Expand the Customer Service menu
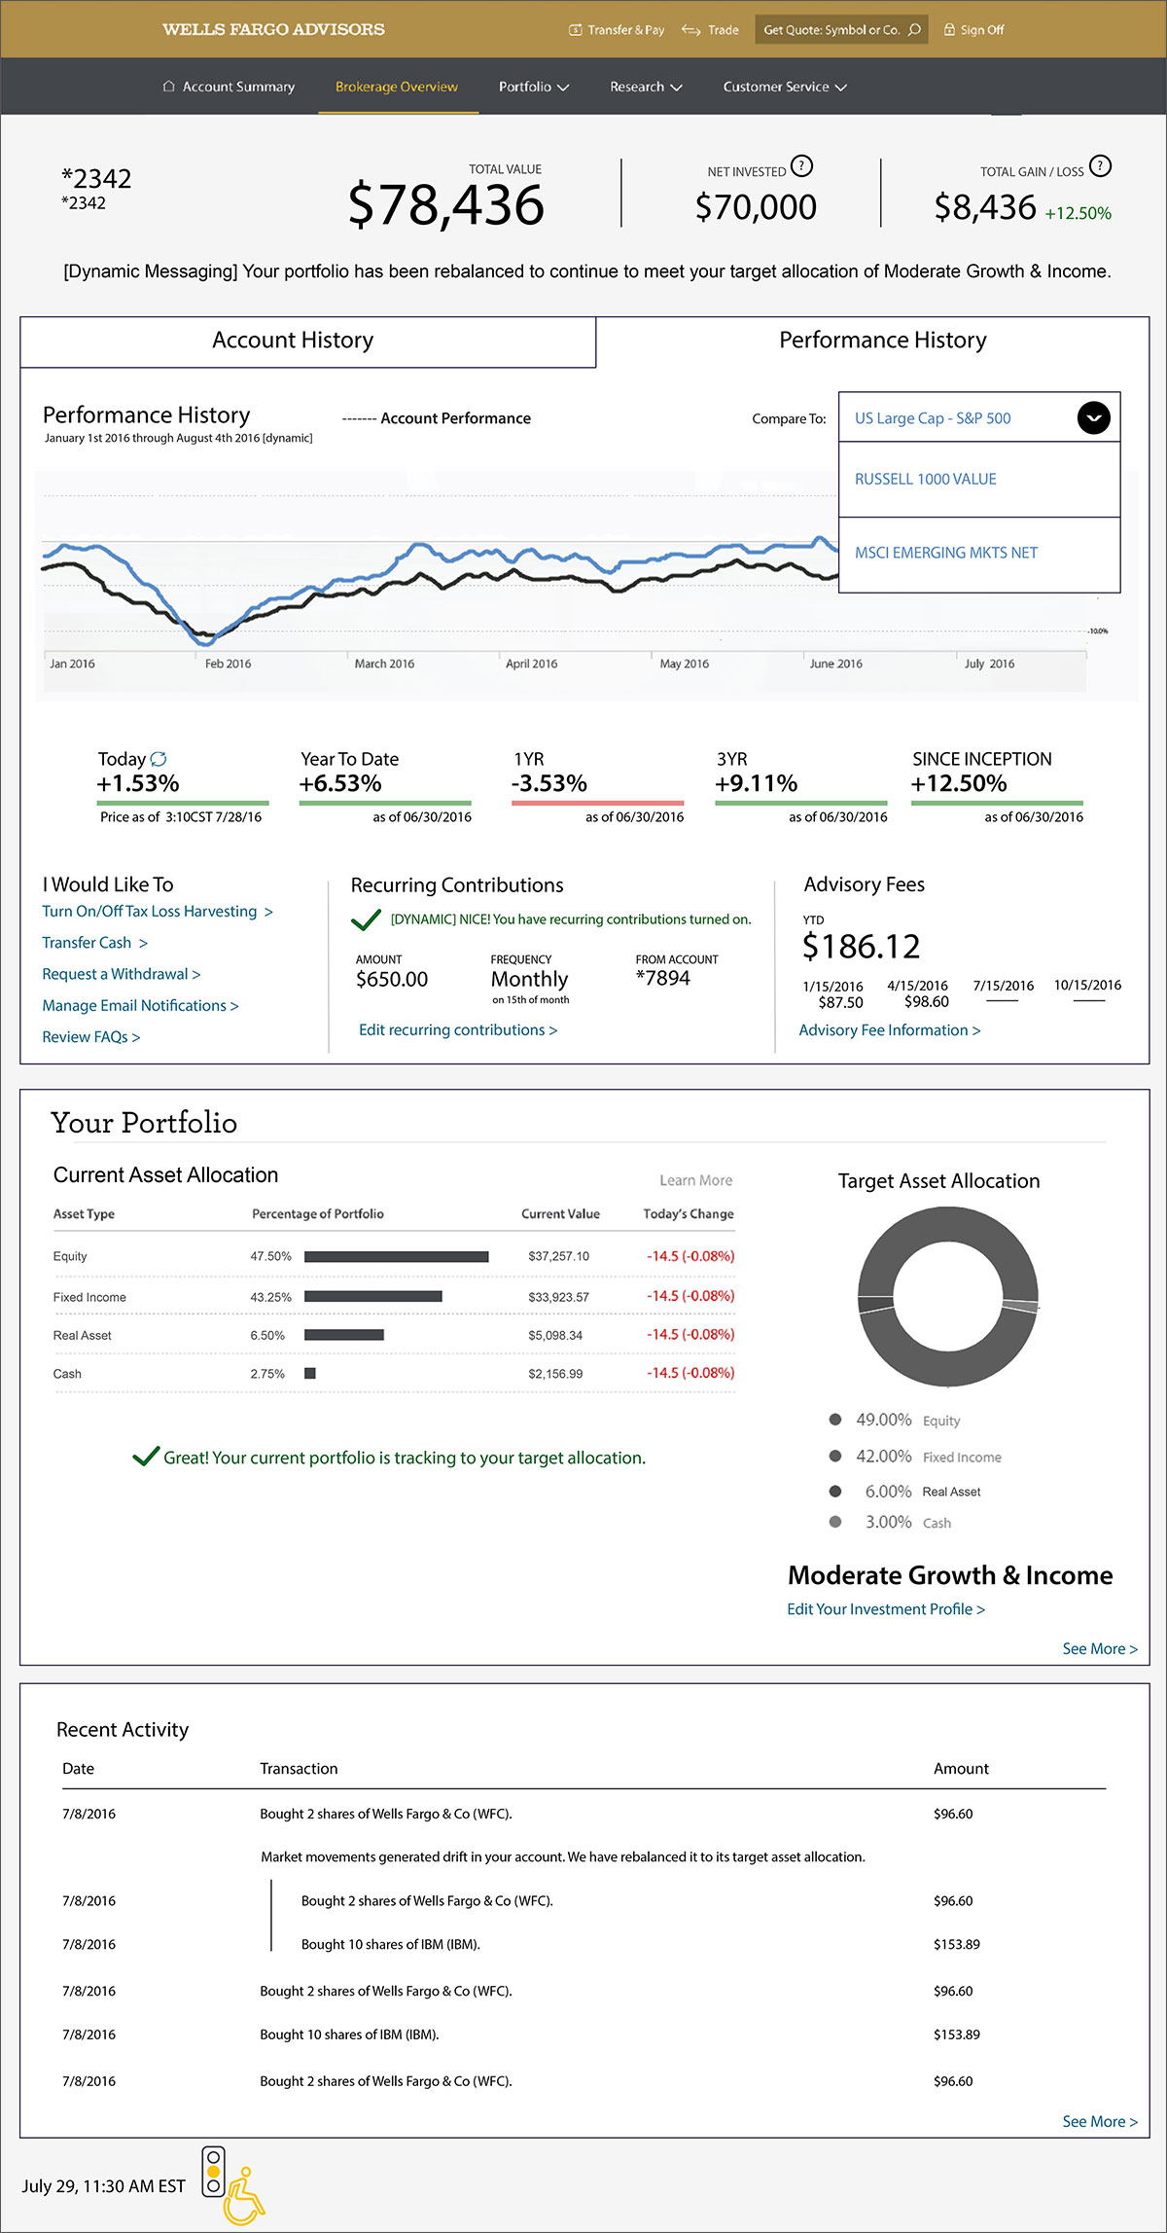Viewport: 1167px width, 2233px height. (785, 87)
